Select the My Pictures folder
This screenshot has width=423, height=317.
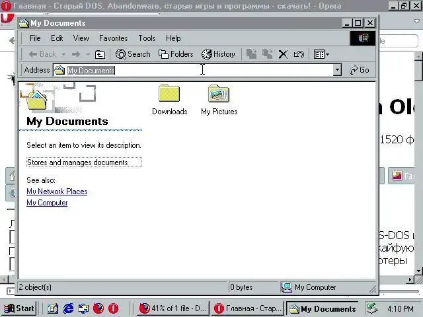click(x=219, y=100)
